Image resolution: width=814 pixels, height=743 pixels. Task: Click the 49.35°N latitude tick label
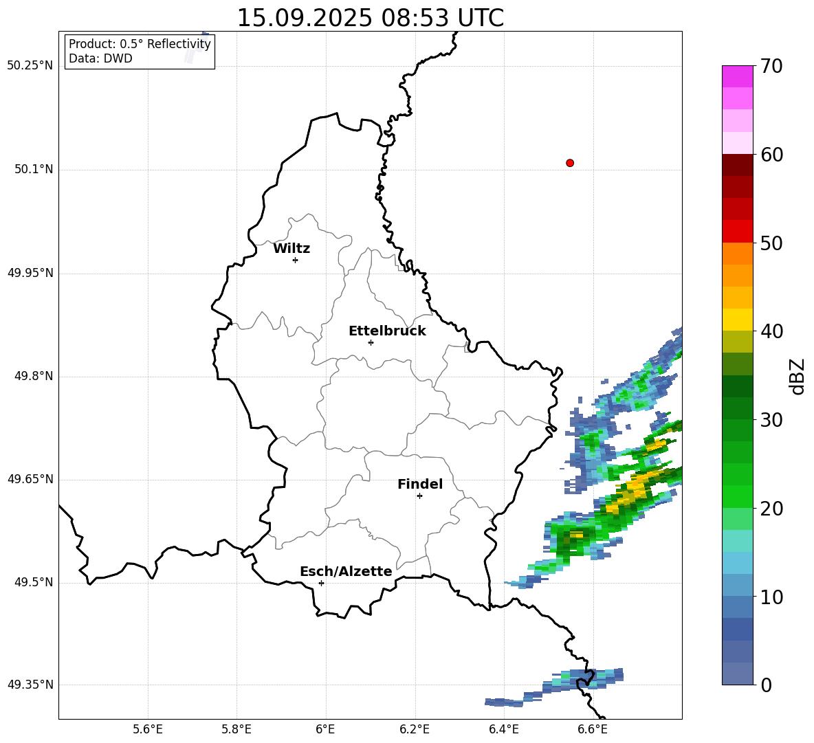[30, 685]
